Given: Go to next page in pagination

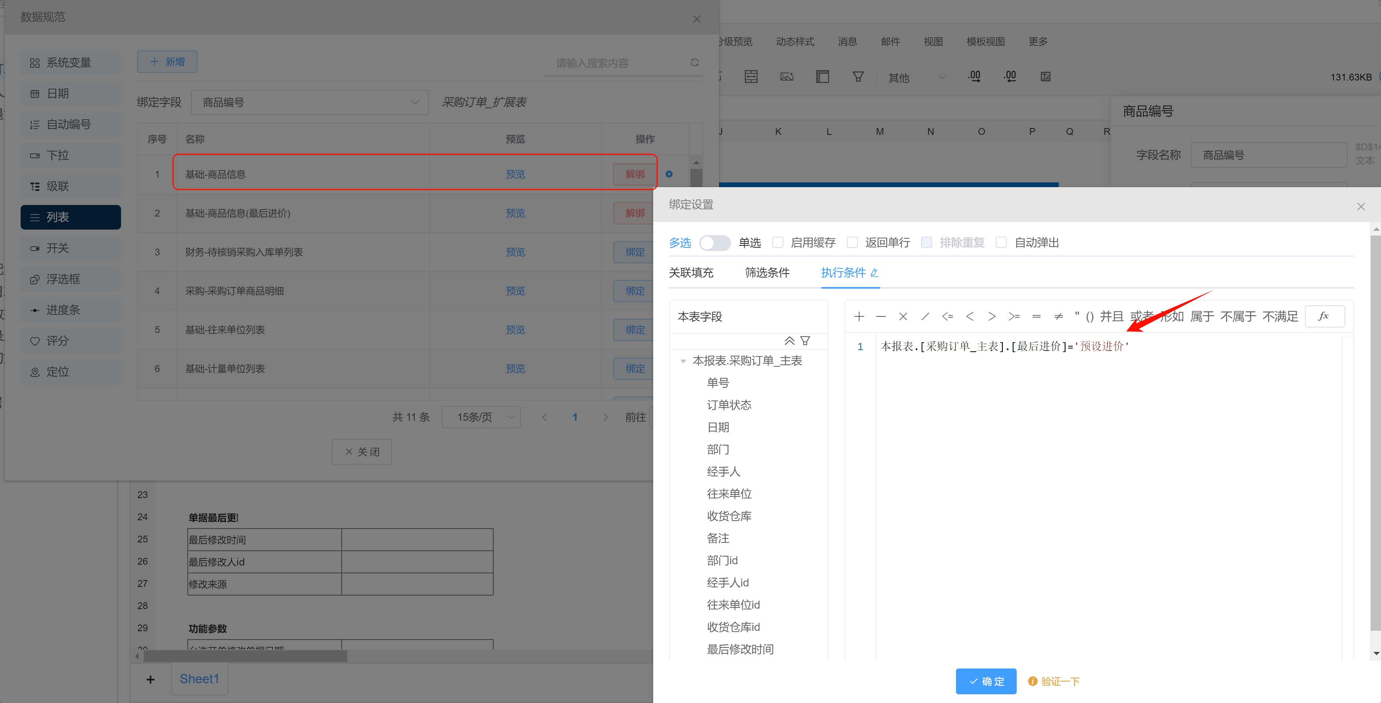Looking at the screenshot, I should click(x=605, y=417).
